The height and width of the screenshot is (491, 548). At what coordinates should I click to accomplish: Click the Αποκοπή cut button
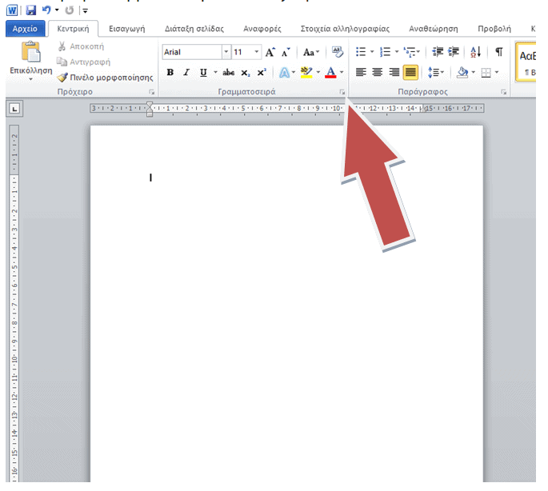point(81,46)
